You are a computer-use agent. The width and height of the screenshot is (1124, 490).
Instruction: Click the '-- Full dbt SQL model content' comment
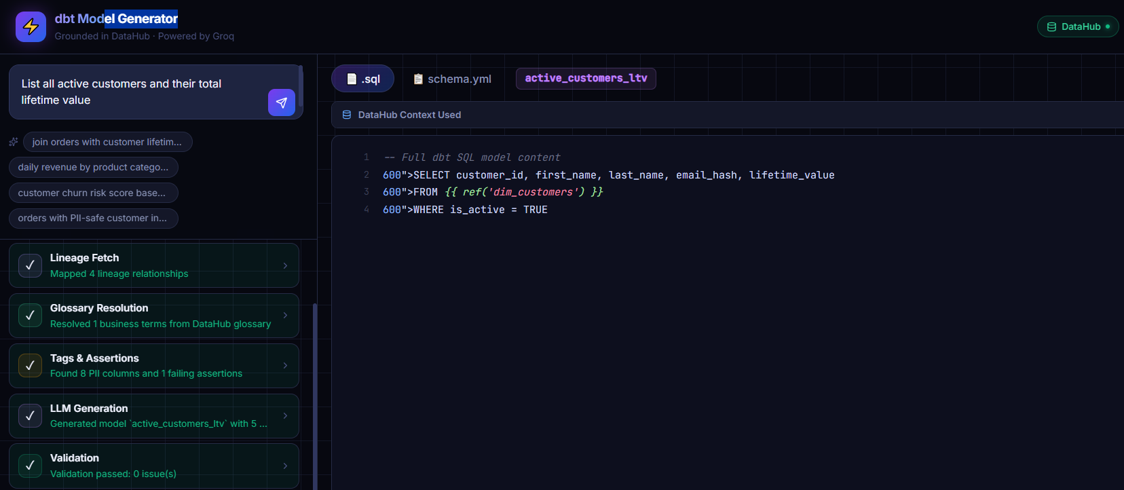(472, 157)
